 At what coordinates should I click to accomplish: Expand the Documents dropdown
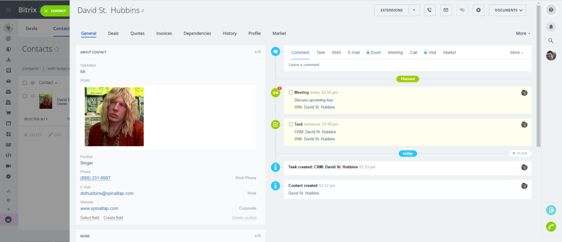click(507, 10)
